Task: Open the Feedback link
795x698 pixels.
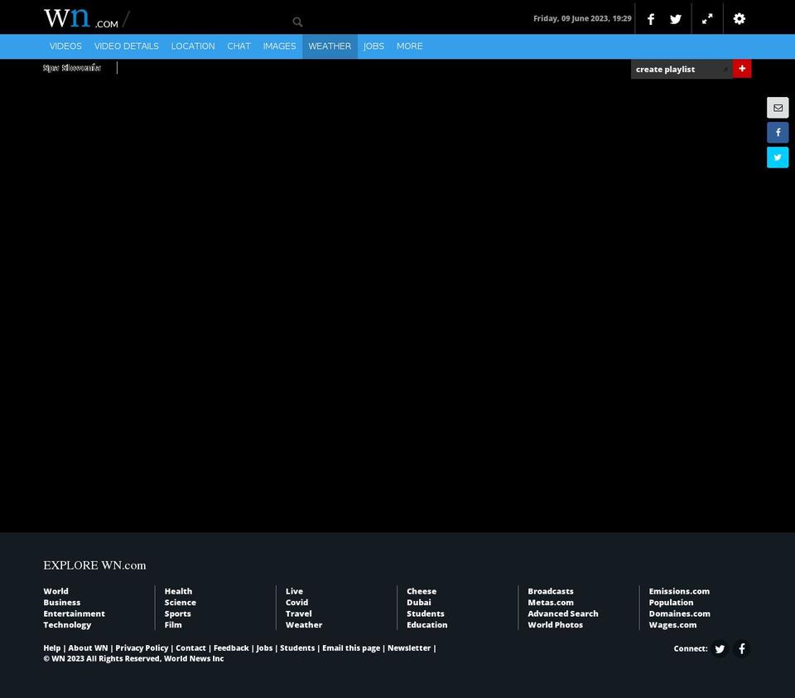Action: tap(231, 648)
